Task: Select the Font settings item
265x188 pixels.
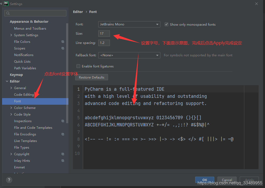Action: 35,101
